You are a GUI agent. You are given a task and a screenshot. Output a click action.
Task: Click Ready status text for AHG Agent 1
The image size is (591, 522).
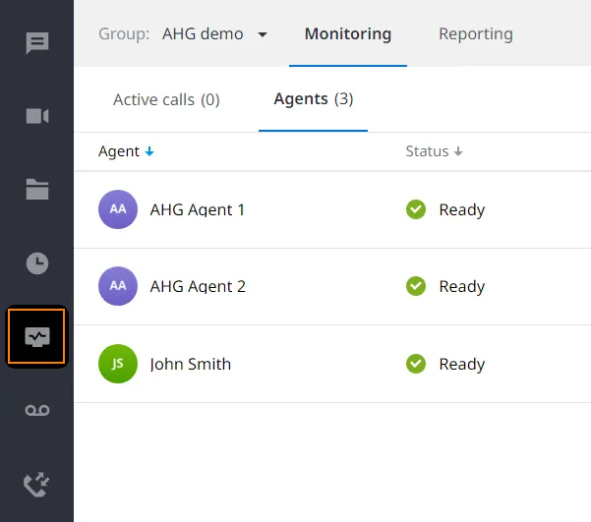[x=462, y=210]
